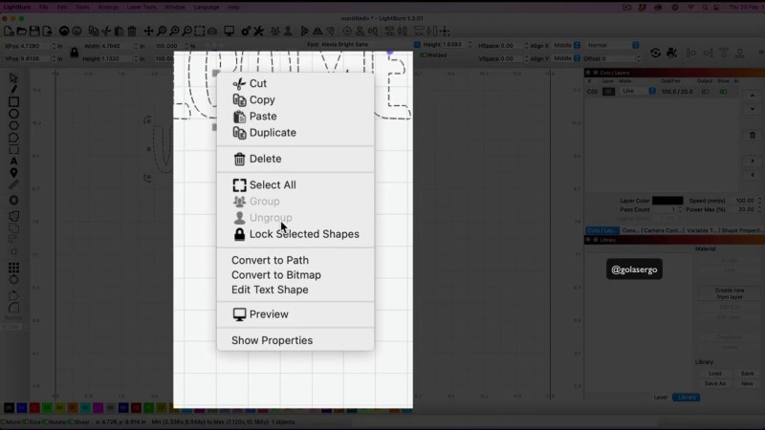The image size is (765, 430).
Task: Select Duplicate in the context menu
Action: (x=272, y=133)
